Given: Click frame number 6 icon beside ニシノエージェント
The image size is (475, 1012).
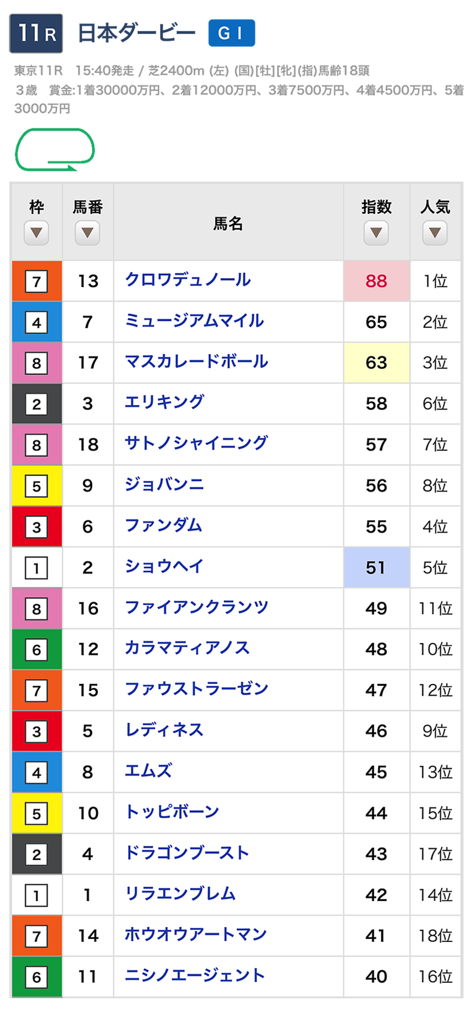Looking at the screenshot, I should pyautogui.click(x=37, y=977).
